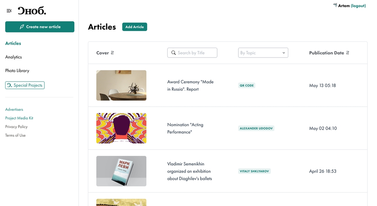Click the magnifier icon in the search box
Image resolution: width=377 pixels, height=206 pixels.
173,53
